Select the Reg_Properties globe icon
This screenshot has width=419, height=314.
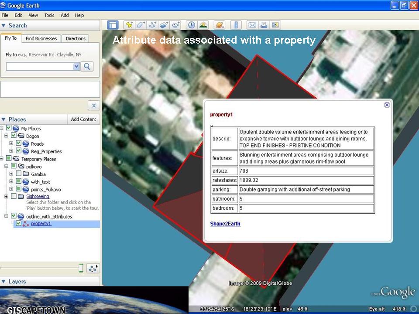tap(26, 151)
